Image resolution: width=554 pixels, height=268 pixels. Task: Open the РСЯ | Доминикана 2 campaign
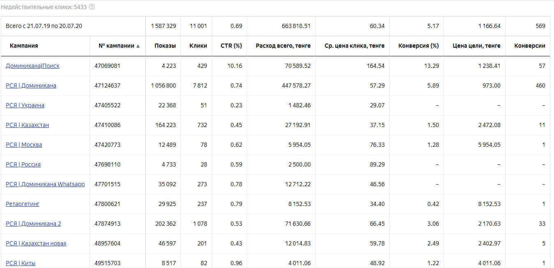[x=33, y=224]
